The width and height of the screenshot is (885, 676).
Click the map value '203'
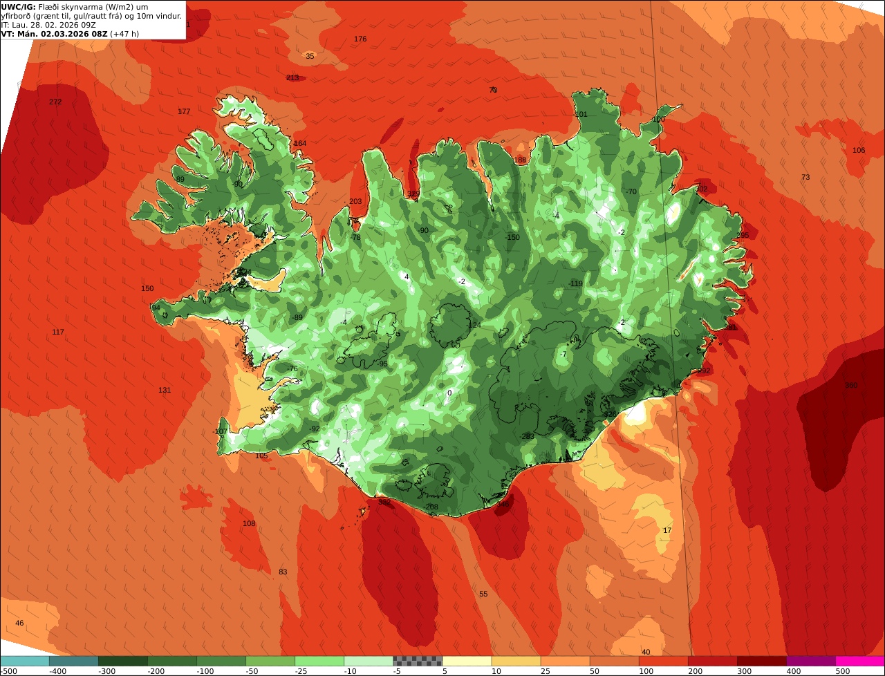[x=355, y=202]
